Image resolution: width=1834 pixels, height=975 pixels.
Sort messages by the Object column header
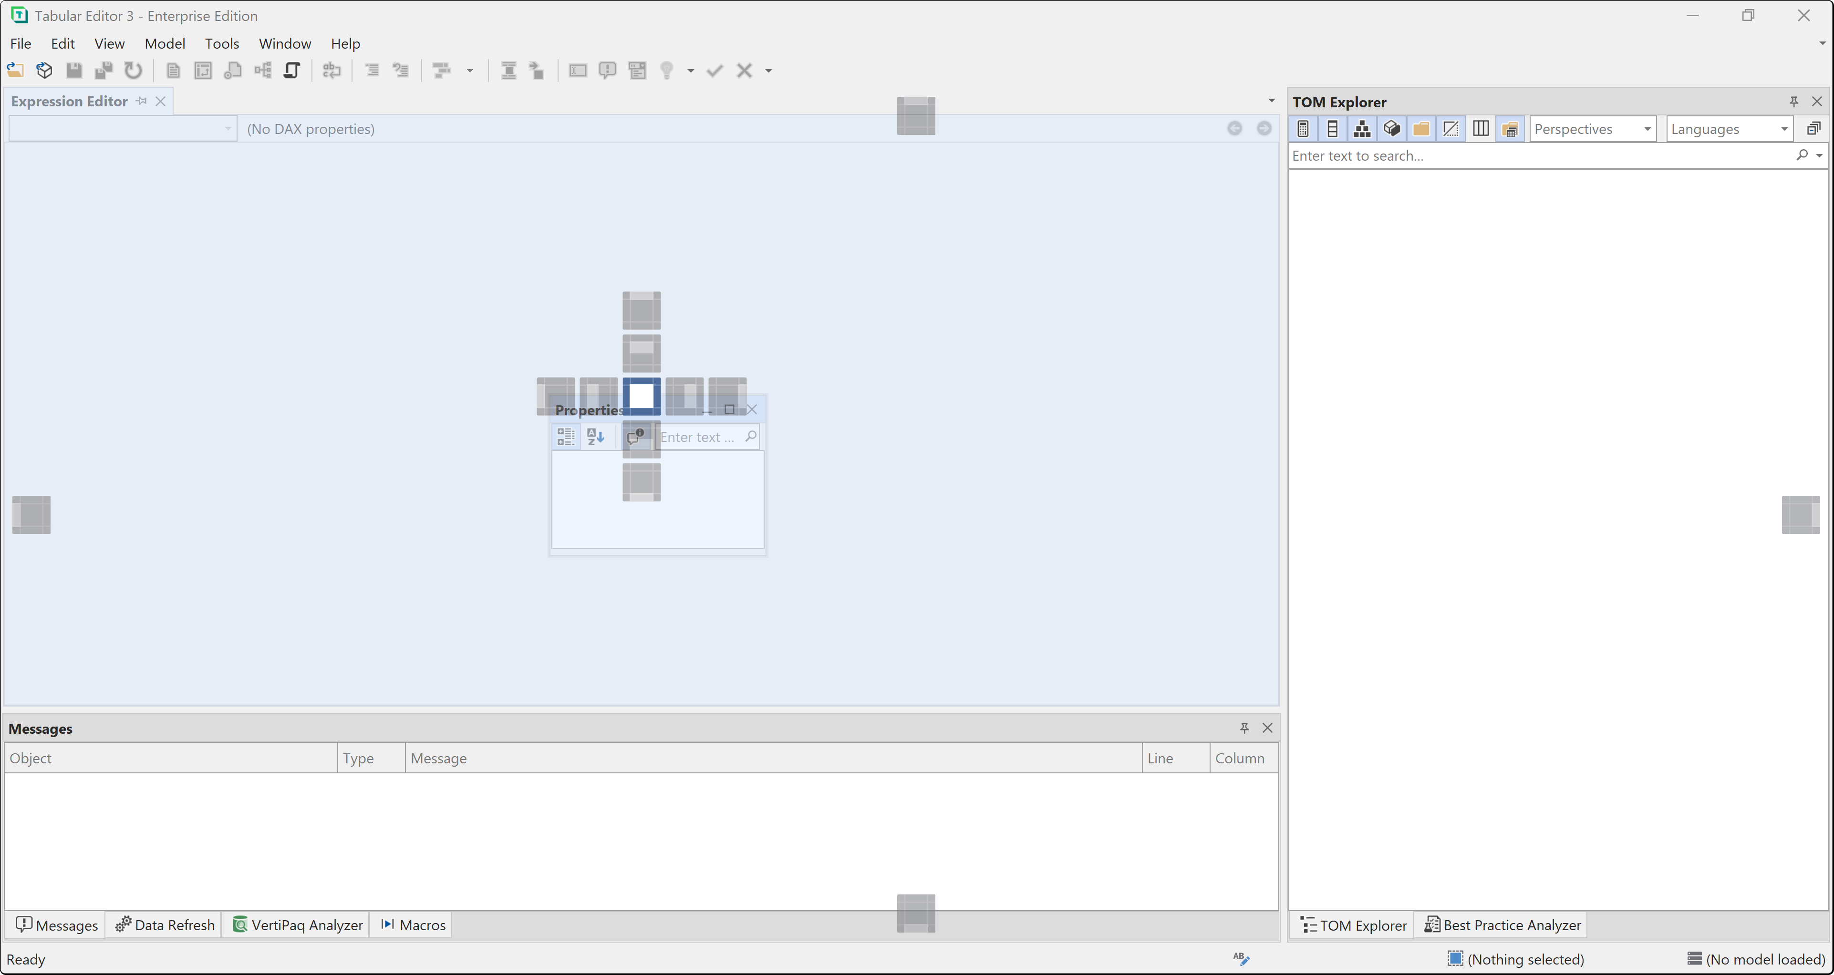point(171,759)
